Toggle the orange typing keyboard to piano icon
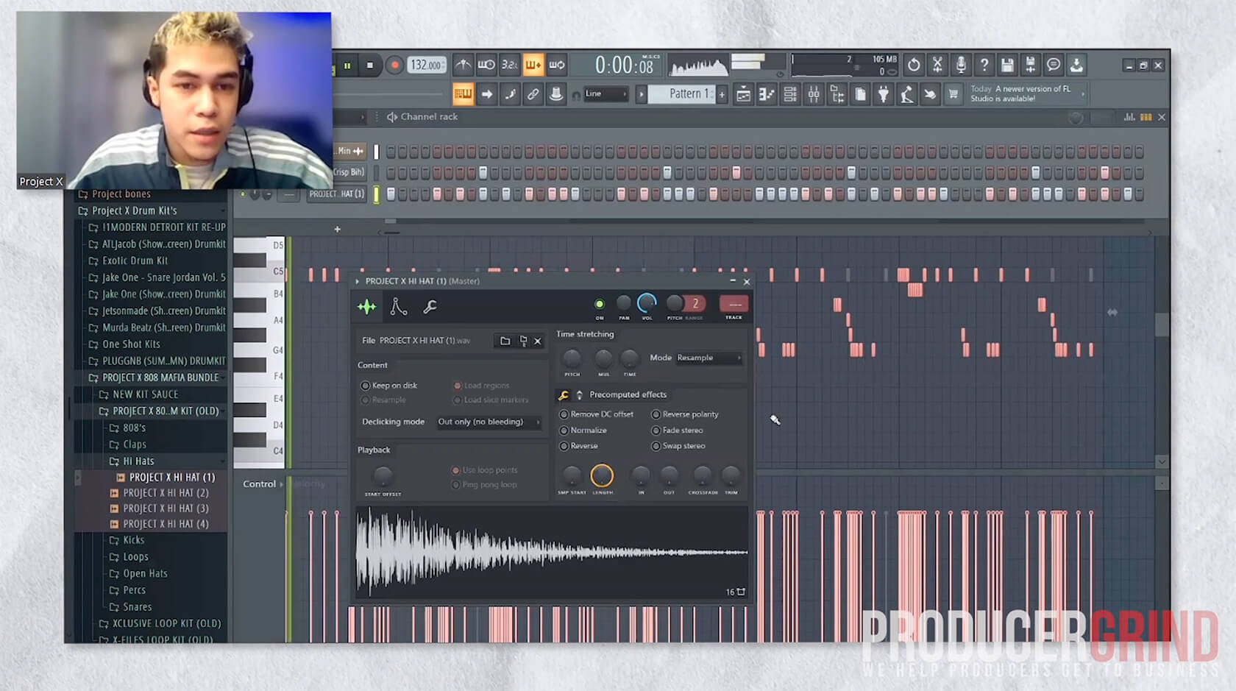 [463, 94]
